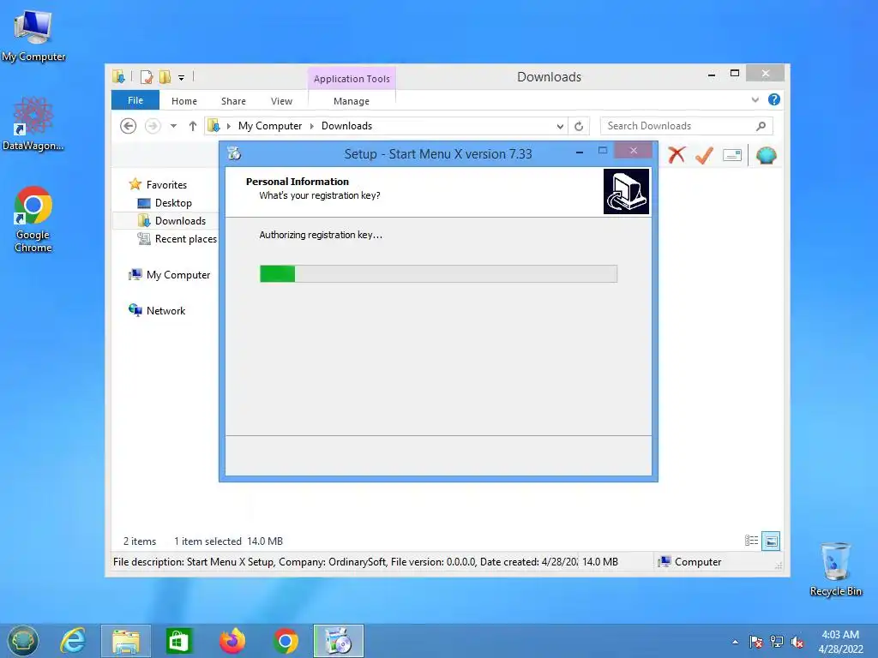The image size is (878, 658).
Task: Click 'Authorizing registration key…' text
Action: 321,235
